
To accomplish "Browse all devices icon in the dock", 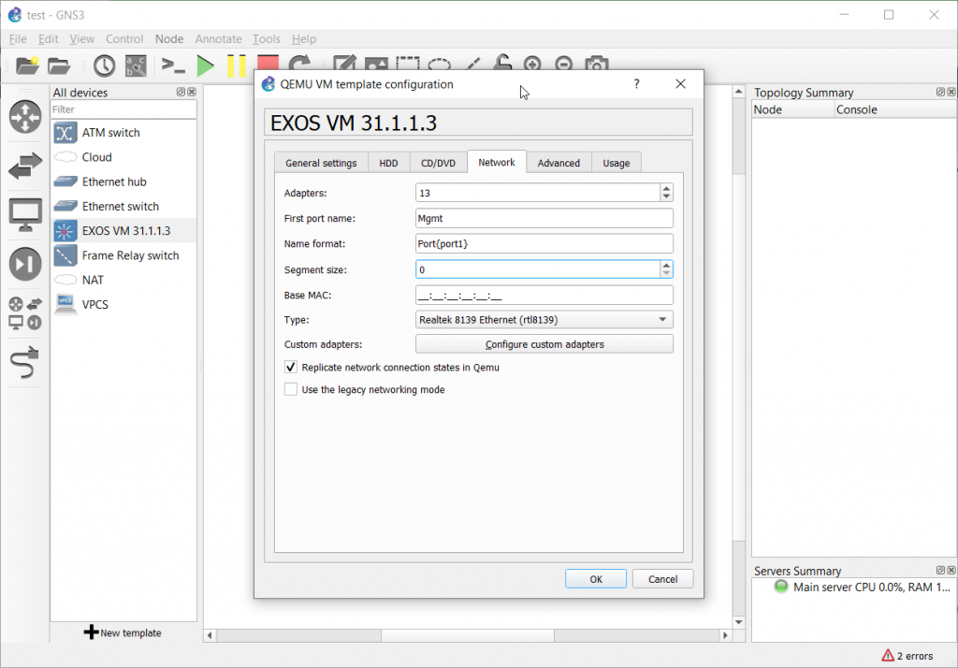I will click(25, 312).
